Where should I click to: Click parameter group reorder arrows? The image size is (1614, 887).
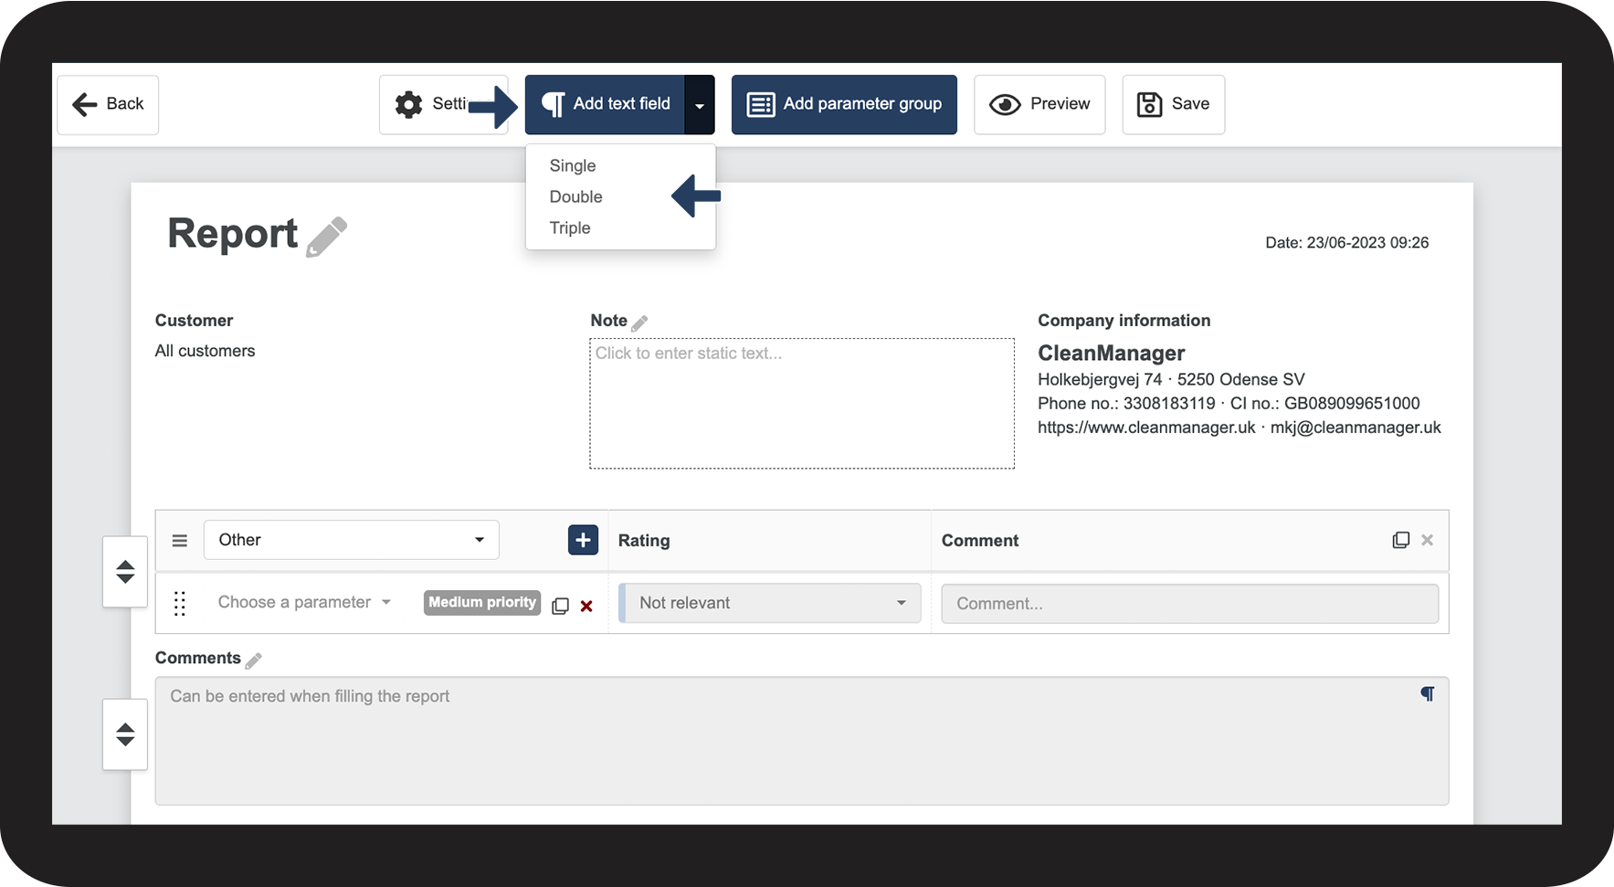(x=125, y=572)
